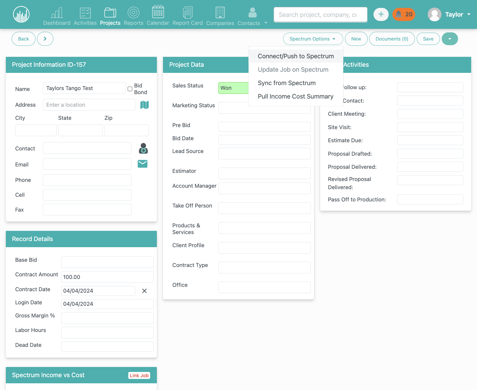Screen dimensions: 477x390
Task: Tick the Bid Bond checkbox
Action: pyautogui.click(x=130, y=89)
